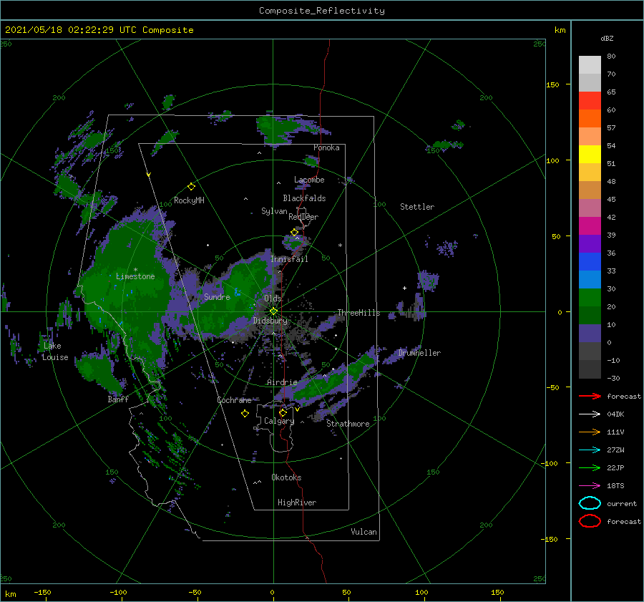Click the Drumheller label on map

click(419, 353)
